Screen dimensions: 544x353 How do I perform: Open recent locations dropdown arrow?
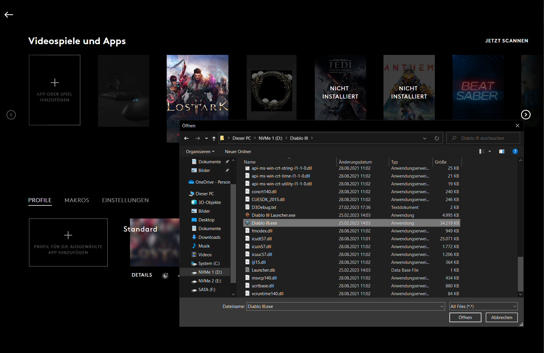click(206, 138)
